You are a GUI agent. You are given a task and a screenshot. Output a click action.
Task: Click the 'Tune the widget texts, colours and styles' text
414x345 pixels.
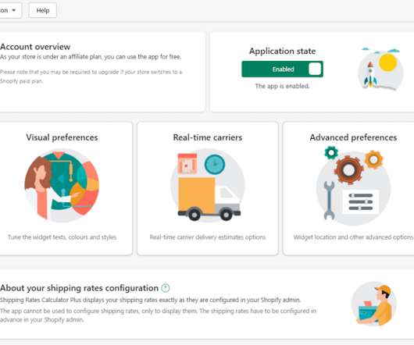62,237
